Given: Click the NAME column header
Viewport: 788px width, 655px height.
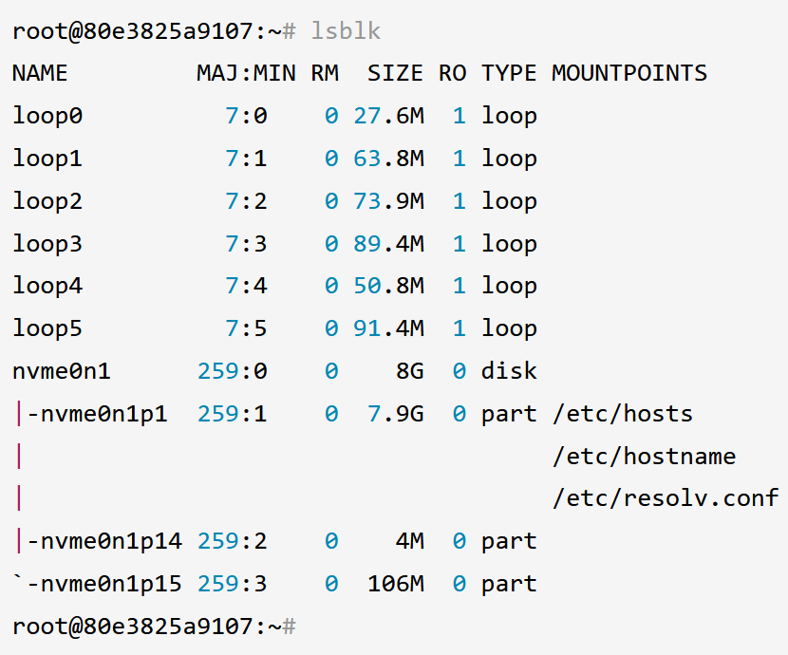Looking at the screenshot, I should click(x=40, y=73).
